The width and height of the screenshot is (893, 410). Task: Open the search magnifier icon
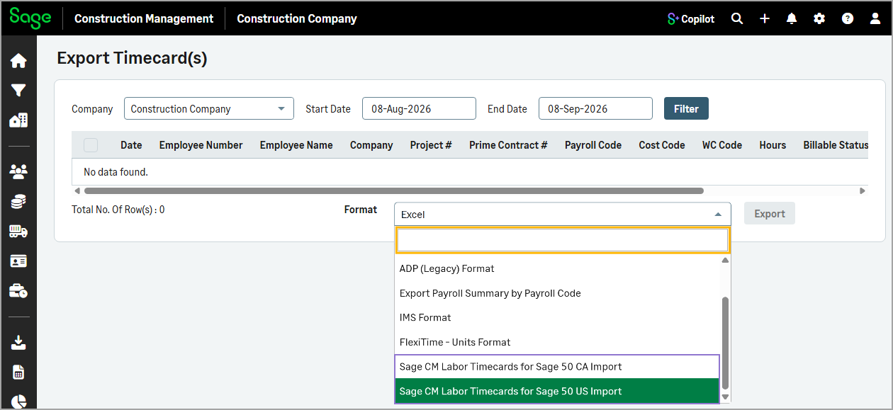737,19
